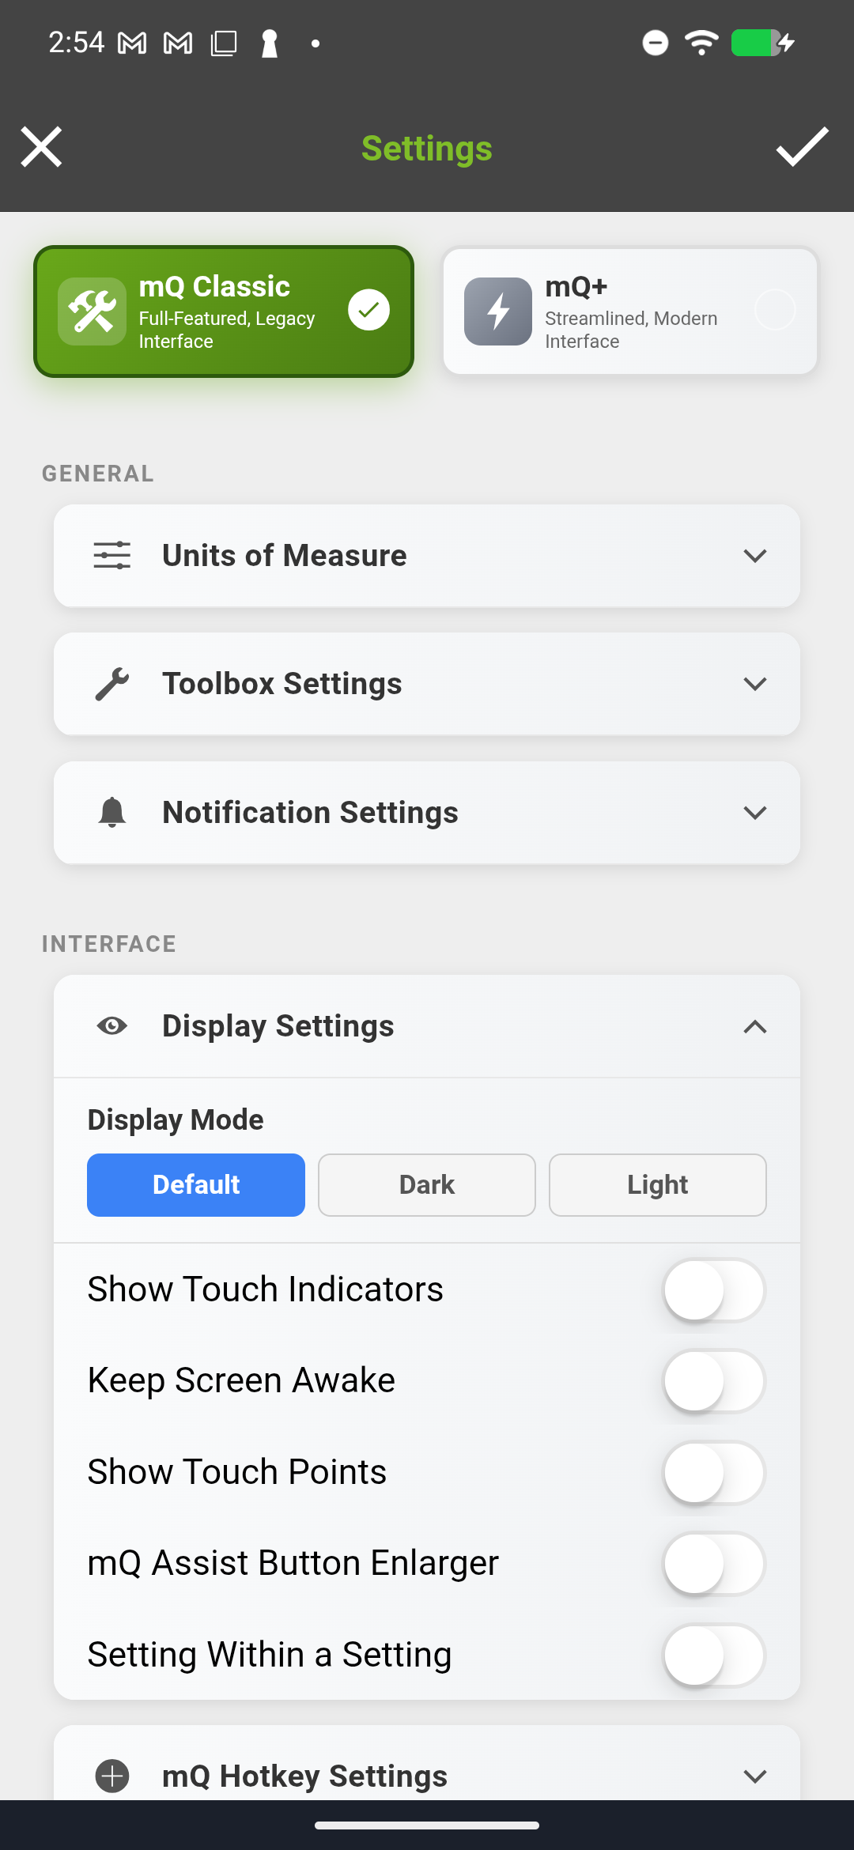Tap the eye icon next to Display Settings
This screenshot has height=1850, width=854.
(111, 1025)
